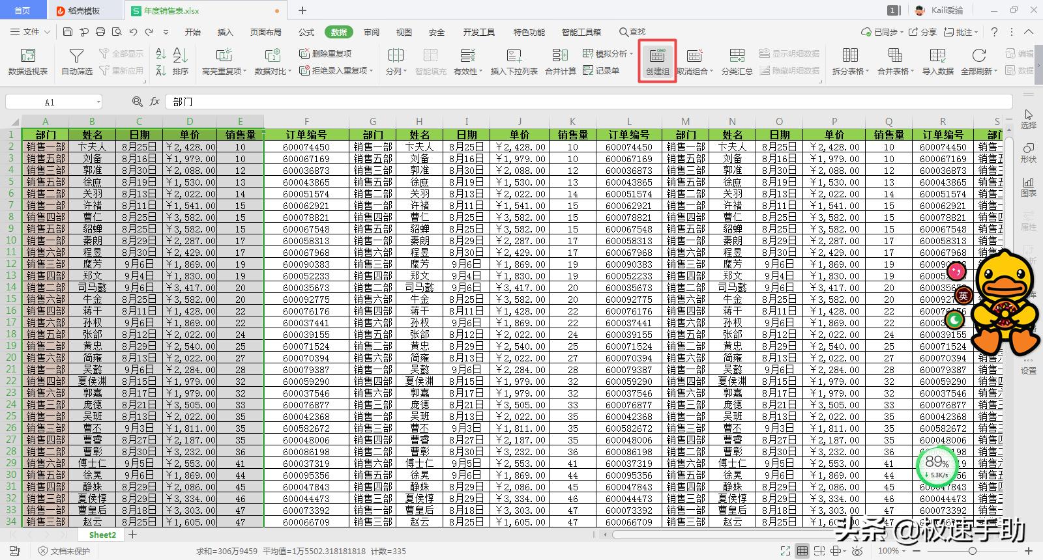
Task: Click the 分享 share button
Action: click(x=922, y=32)
